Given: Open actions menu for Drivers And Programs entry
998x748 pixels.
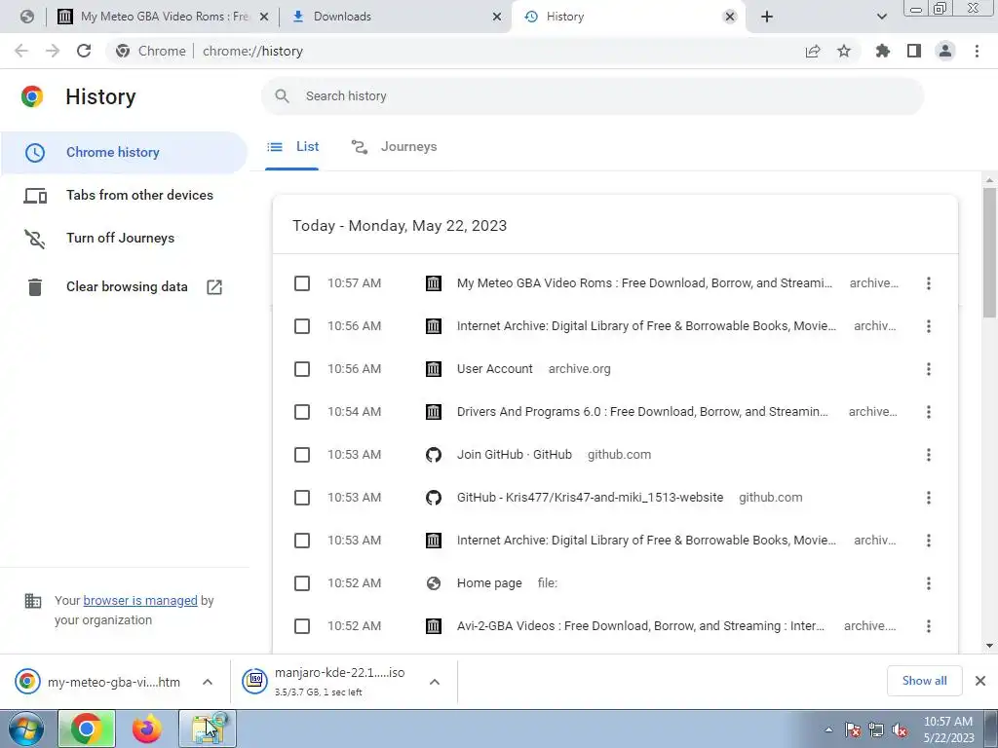Looking at the screenshot, I should point(929,412).
